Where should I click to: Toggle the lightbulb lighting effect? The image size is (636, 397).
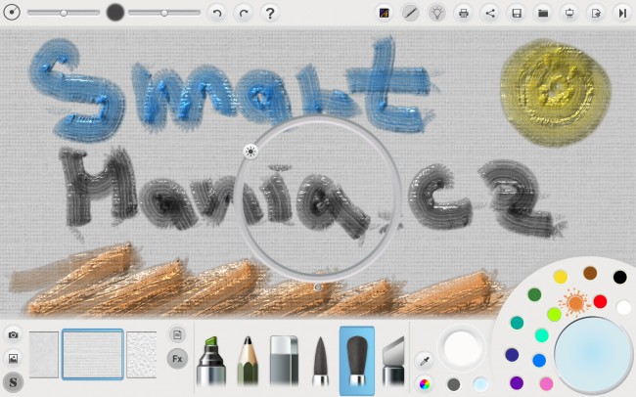(x=436, y=14)
